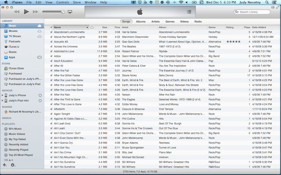
Task: Open the My Top Rated playlist
Action: pyautogui.click(x=22, y=139)
